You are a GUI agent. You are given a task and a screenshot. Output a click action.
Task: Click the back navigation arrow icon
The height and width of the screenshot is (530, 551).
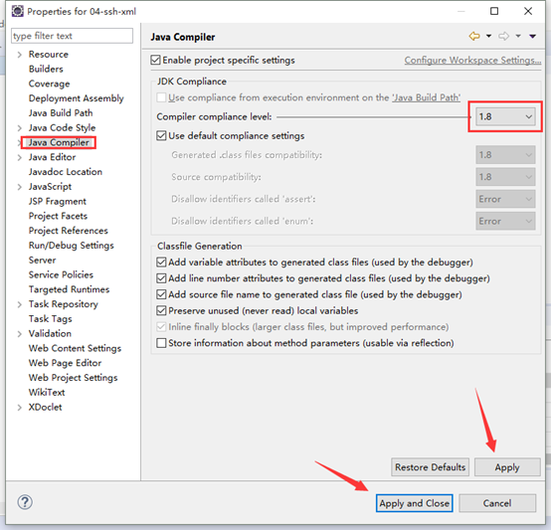(474, 36)
